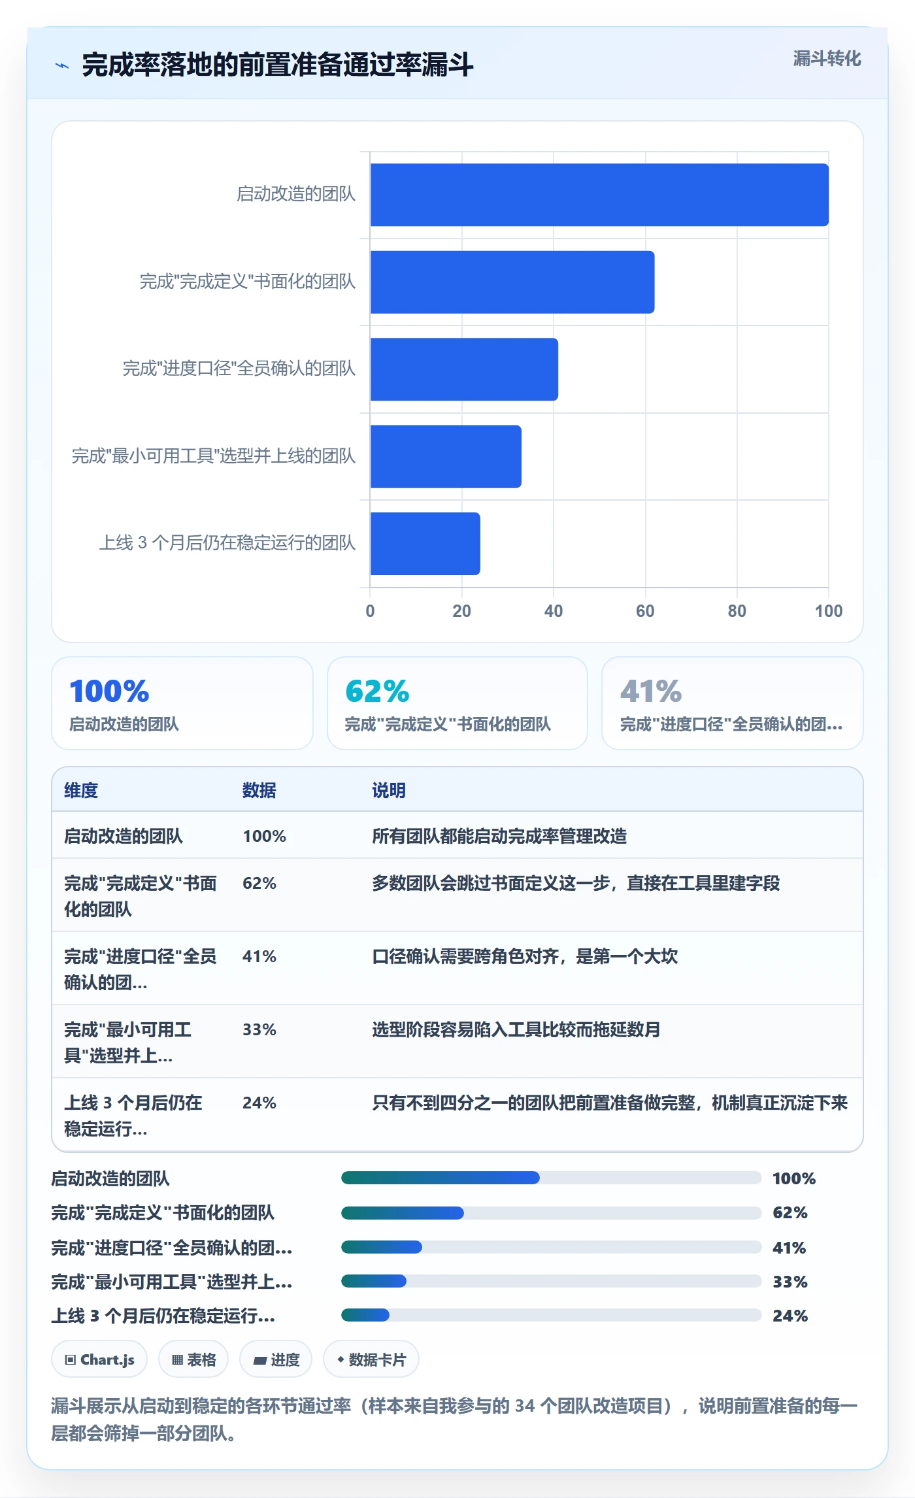Click the 100% stat card
Screen dimensions: 915x1498
coord(182,703)
